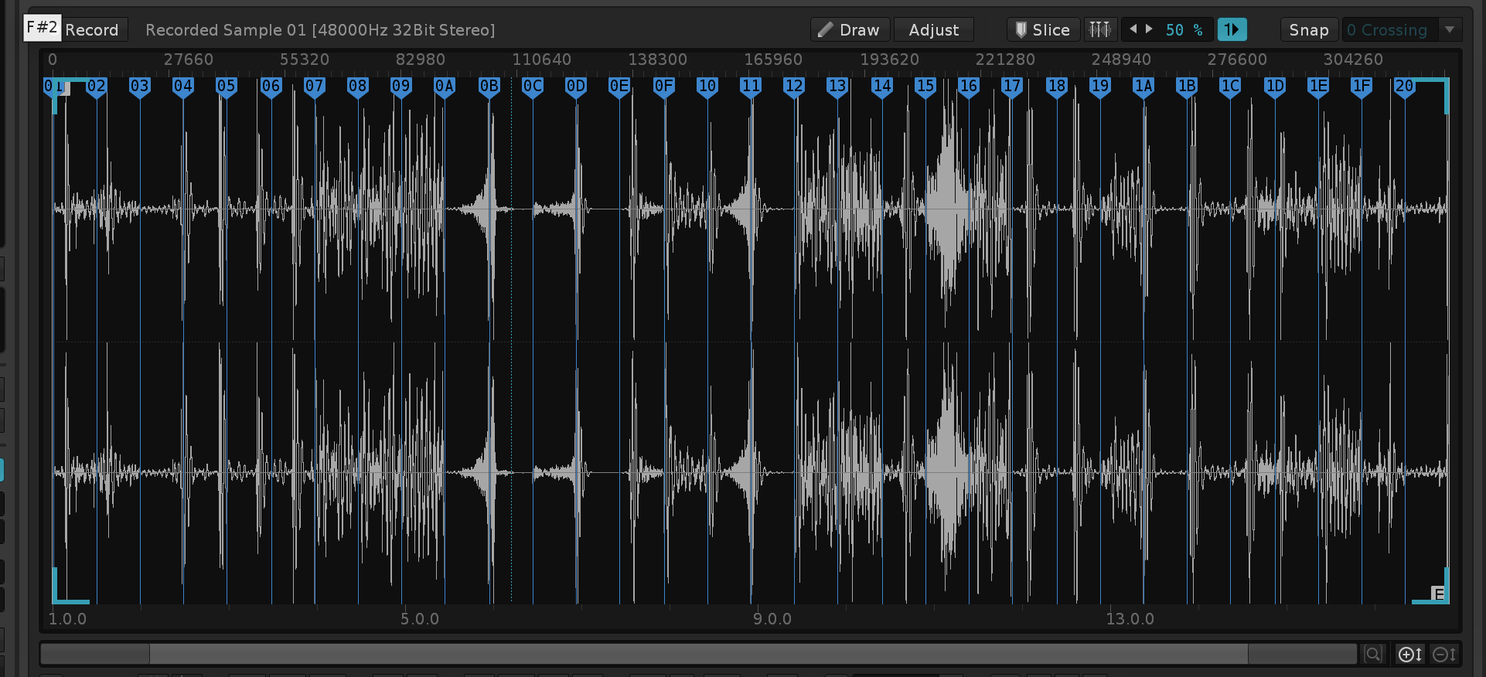Image resolution: width=1486 pixels, height=677 pixels.
Task: Select the Draw pencil tool
Action: click(850, 30)
